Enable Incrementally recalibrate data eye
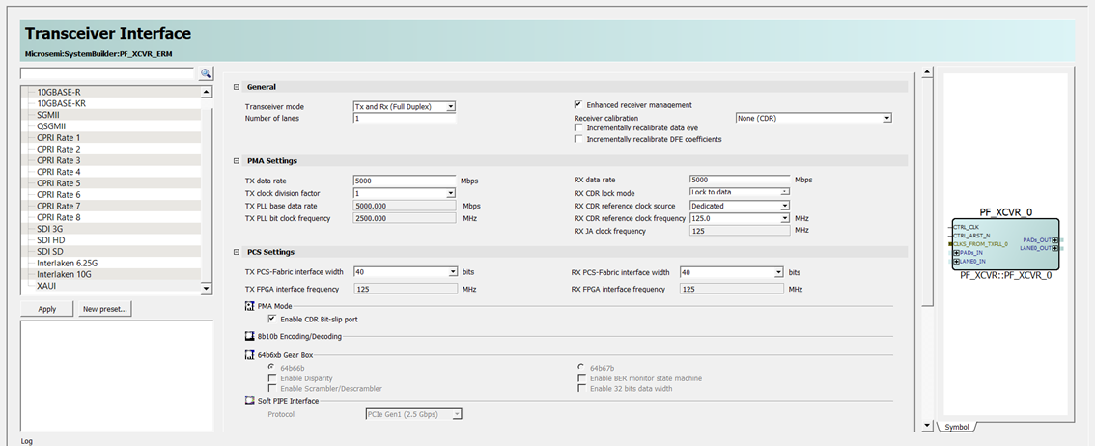The width and height of the screenshot is (1095, 446). click(578, 127)
